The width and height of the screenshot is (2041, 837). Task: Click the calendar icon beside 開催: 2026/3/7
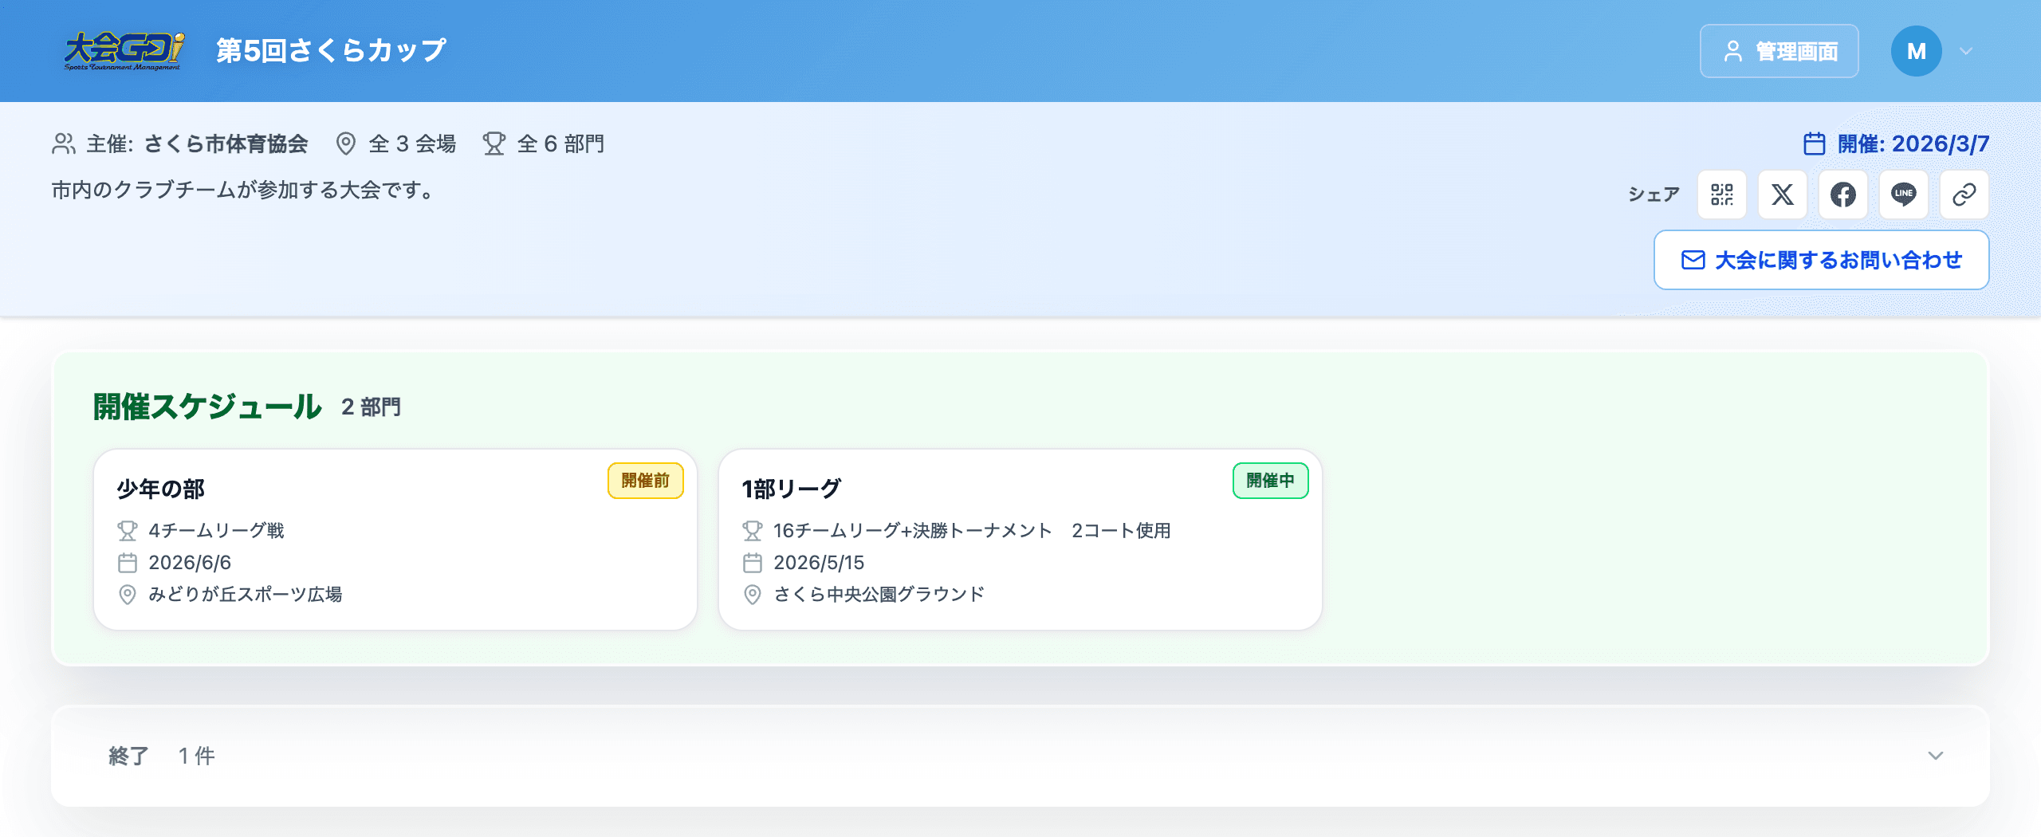point(1814,143)
